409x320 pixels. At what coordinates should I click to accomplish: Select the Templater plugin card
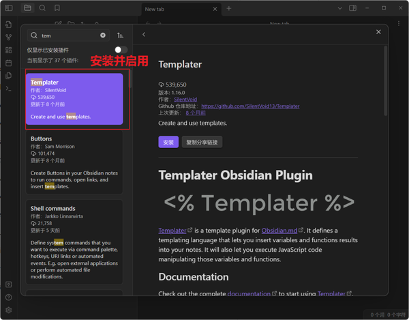click(x=74, y=99)
